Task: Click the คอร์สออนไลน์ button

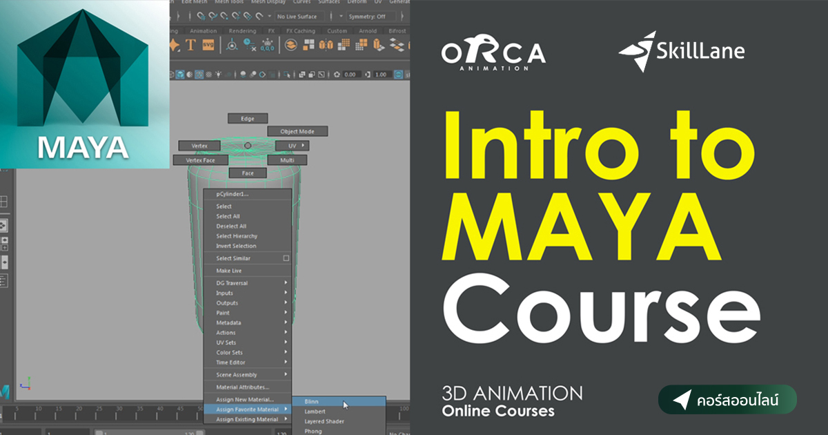Action: pos(729,399)
